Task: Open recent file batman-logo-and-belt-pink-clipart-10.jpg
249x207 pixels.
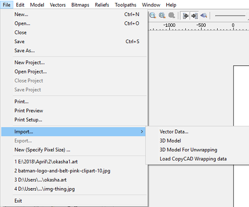Action: (74, 171)
